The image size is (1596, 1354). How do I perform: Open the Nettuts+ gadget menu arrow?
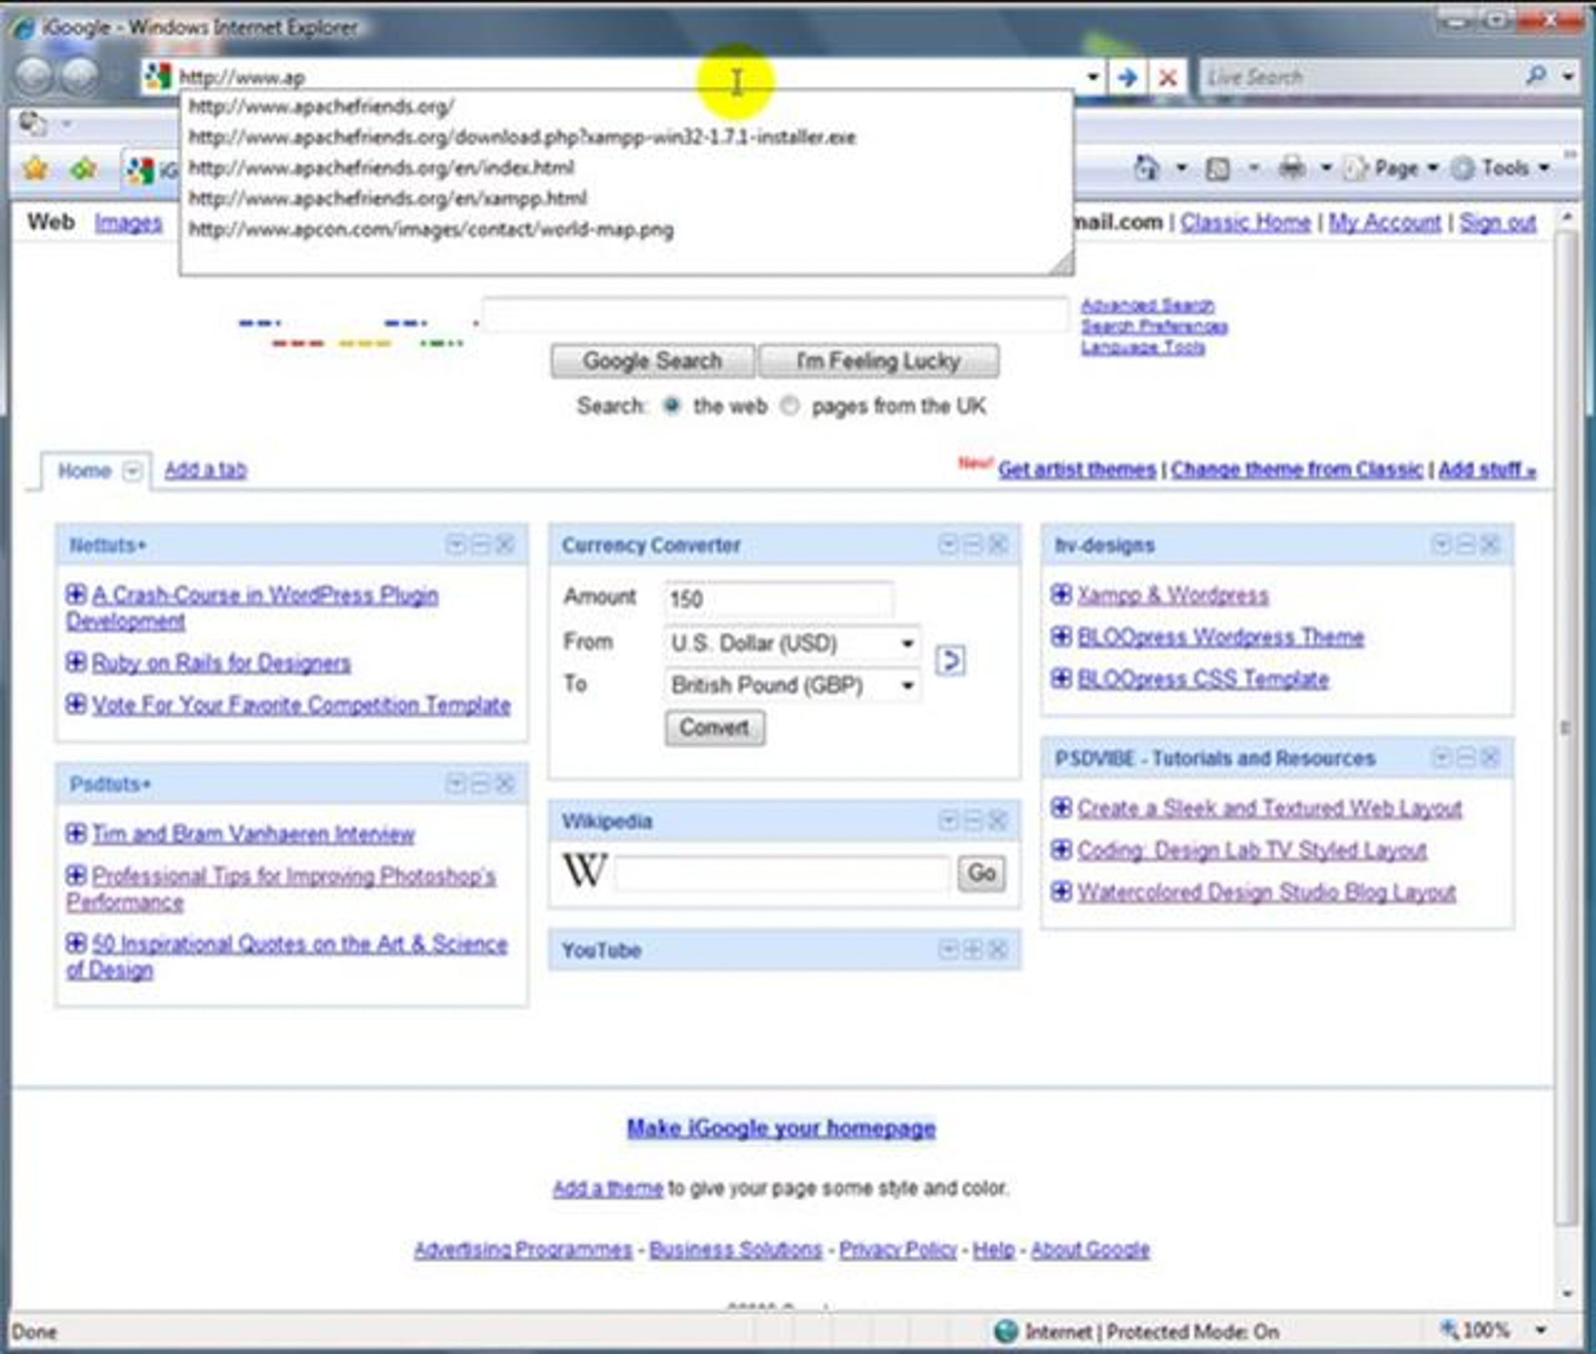(x=456, y=545)
